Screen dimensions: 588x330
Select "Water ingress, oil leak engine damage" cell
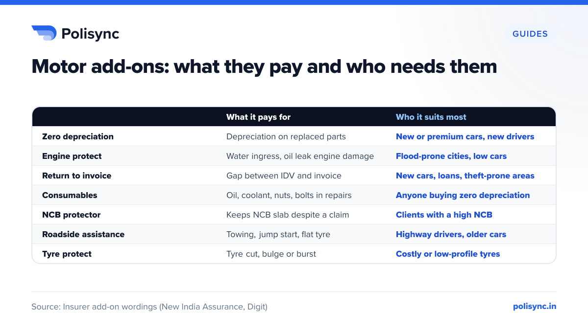tap(300, 156)
